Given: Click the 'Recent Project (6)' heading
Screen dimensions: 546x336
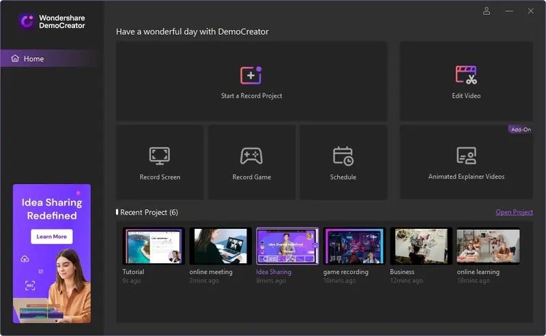Looking at the screenshot, I should pyautogui.click(x=149, y=212).
